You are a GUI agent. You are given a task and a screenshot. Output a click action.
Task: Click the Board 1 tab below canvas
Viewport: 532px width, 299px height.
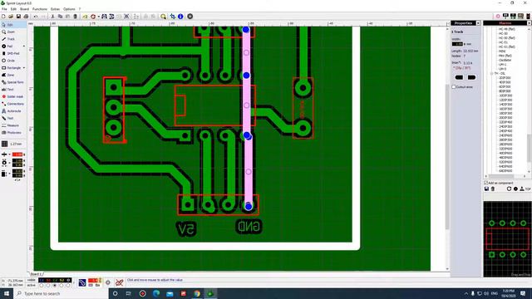[x=37, y=274]
